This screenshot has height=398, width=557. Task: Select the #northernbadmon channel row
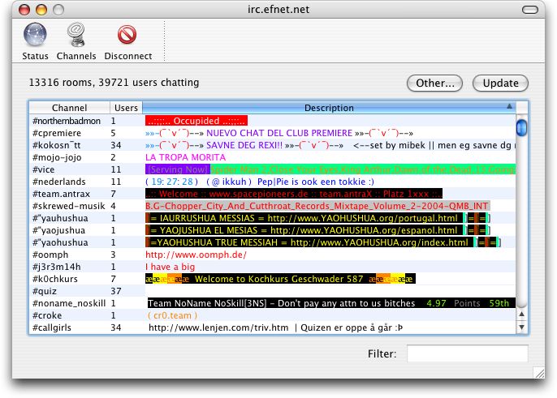(x=273, y=121)
